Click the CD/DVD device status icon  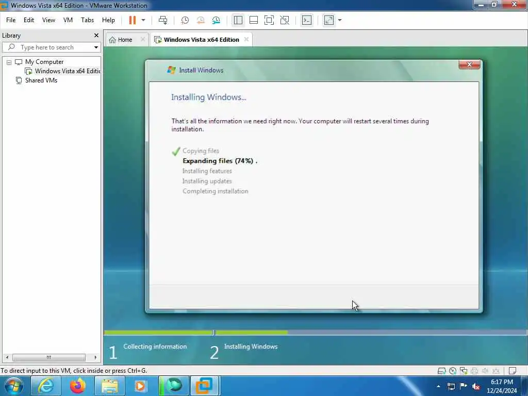point(453,371)
